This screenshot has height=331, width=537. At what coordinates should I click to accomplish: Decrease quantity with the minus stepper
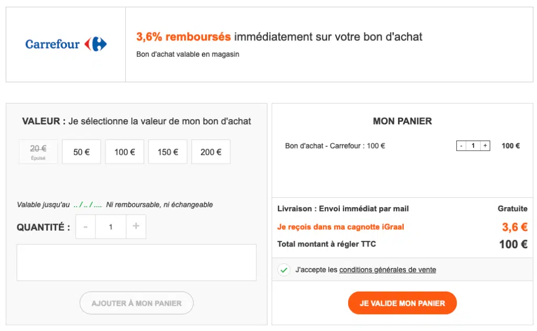85,227
